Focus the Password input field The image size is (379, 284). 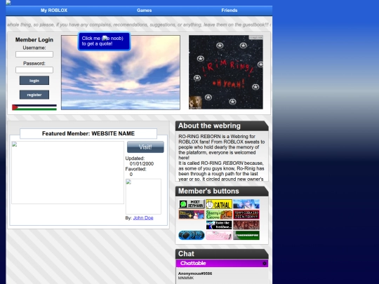point(34,70)
